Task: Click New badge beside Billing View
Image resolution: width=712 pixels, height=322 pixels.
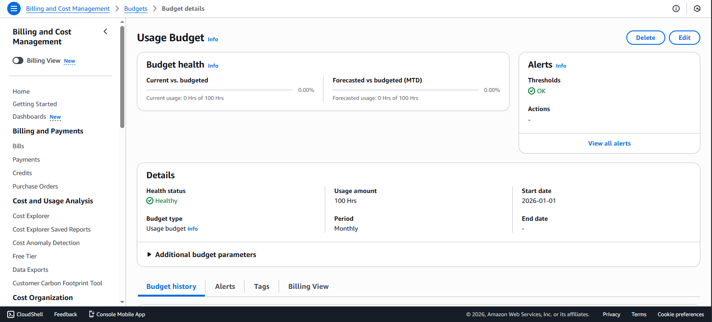Action: [70, 61]
